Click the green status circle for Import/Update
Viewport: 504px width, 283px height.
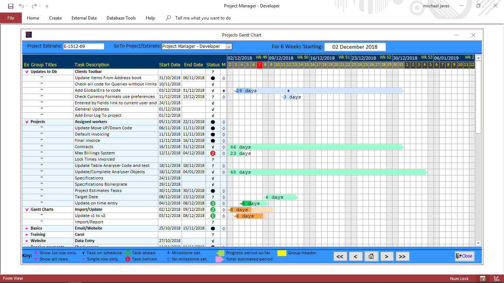pos(213,210)
